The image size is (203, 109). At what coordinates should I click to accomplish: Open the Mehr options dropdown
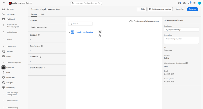pyautogui.click(x=142, y=9)
